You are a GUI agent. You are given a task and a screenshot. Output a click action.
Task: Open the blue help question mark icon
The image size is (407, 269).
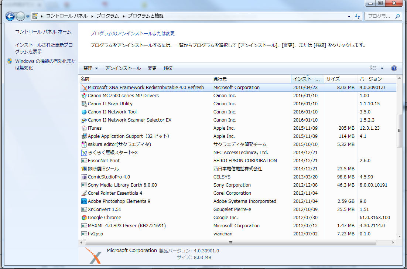click(x=394, y=68)
